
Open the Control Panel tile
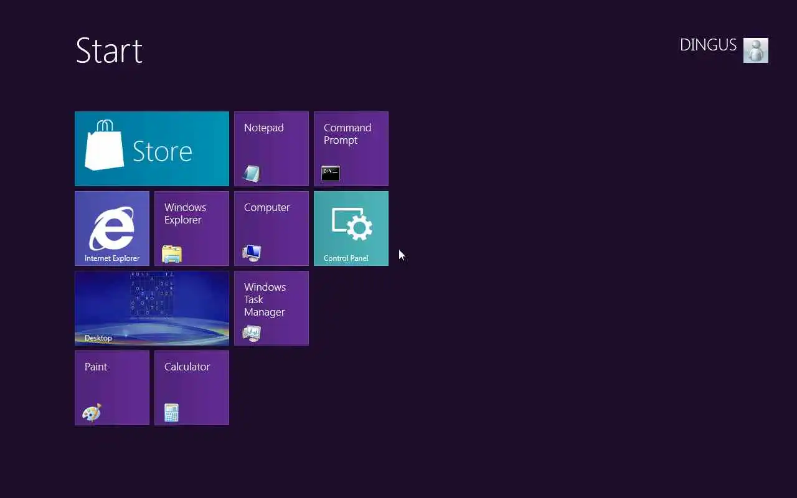[351, 228]
